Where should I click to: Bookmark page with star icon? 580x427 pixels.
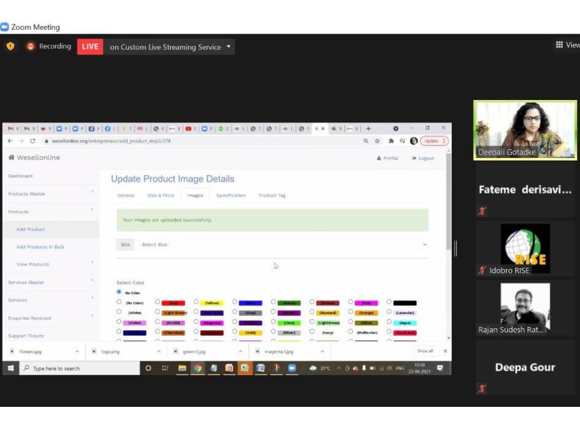click(x=377, y=141)
